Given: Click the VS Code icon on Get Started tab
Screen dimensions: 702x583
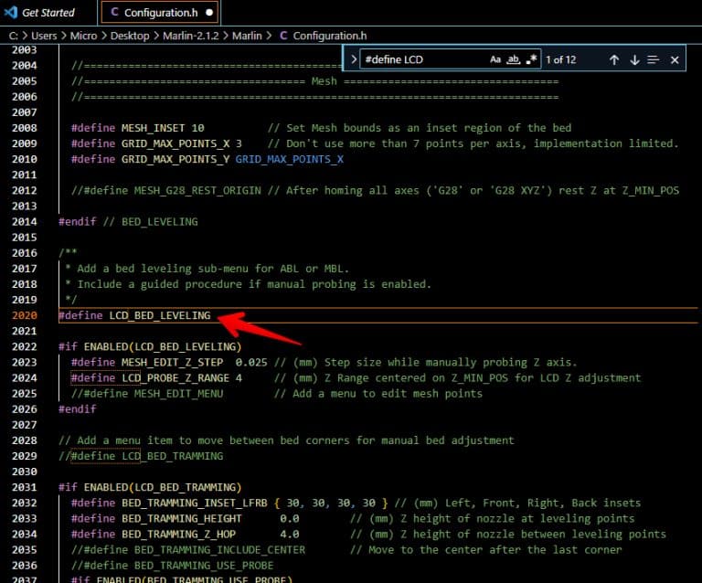Looking at the screenshot, I should click(11, 13).
